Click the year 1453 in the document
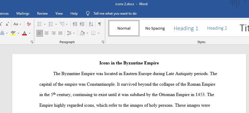This screenshot has height=113, width=249. click(200, 95)
